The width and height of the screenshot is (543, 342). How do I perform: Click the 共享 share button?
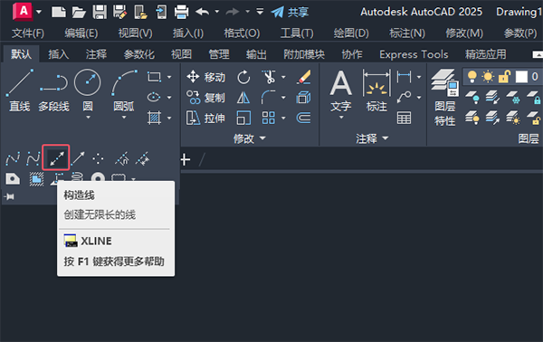point(290,12)
